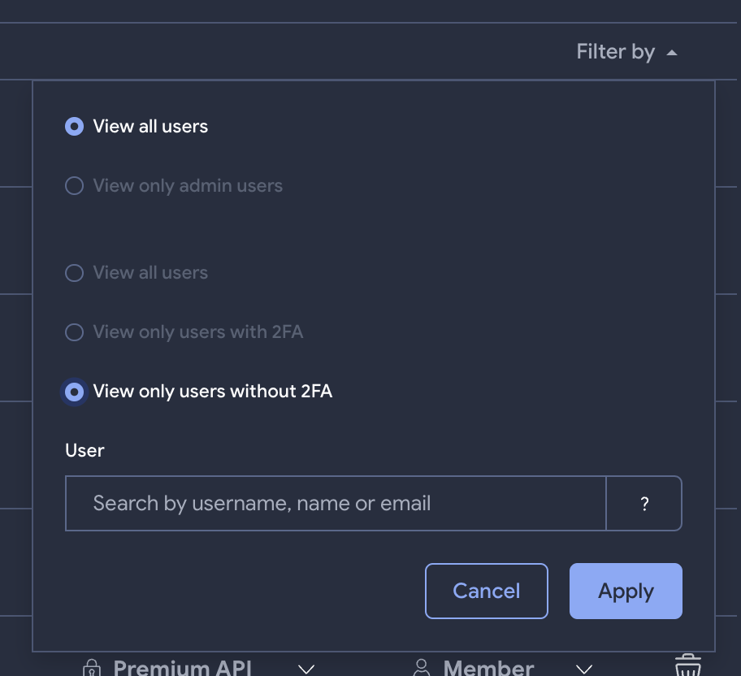Select View only users without 2FA

point(74,392)
